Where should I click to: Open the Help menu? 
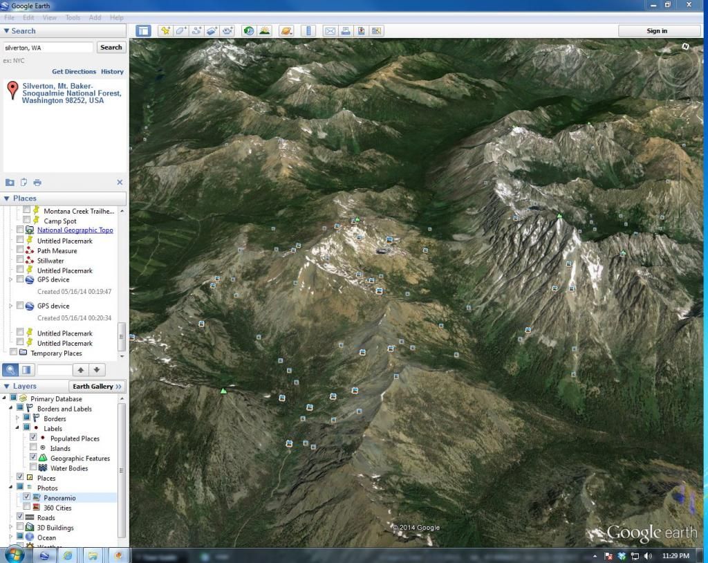[x=116, y=17]
